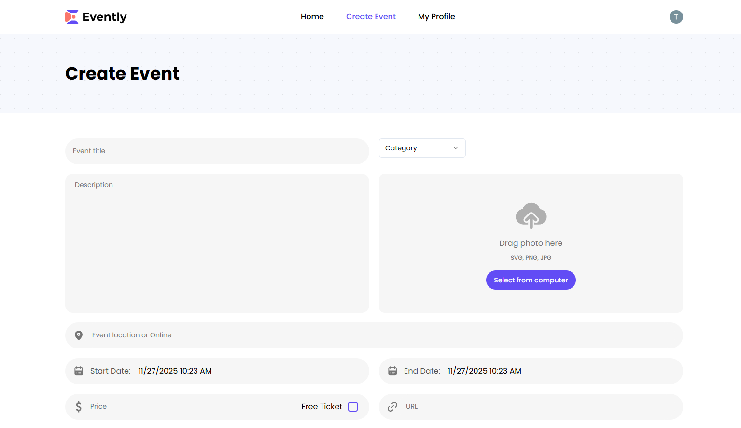Click the URL link chain icon

tap(392, 407)
